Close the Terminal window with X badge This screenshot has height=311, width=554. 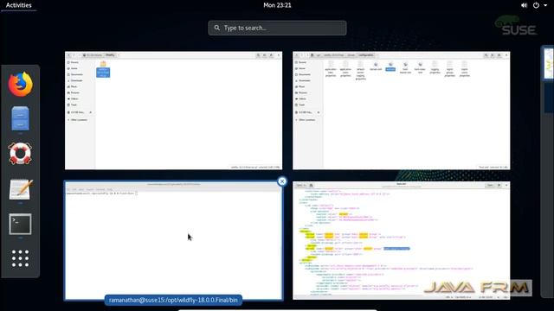click(x=282, y=181)
